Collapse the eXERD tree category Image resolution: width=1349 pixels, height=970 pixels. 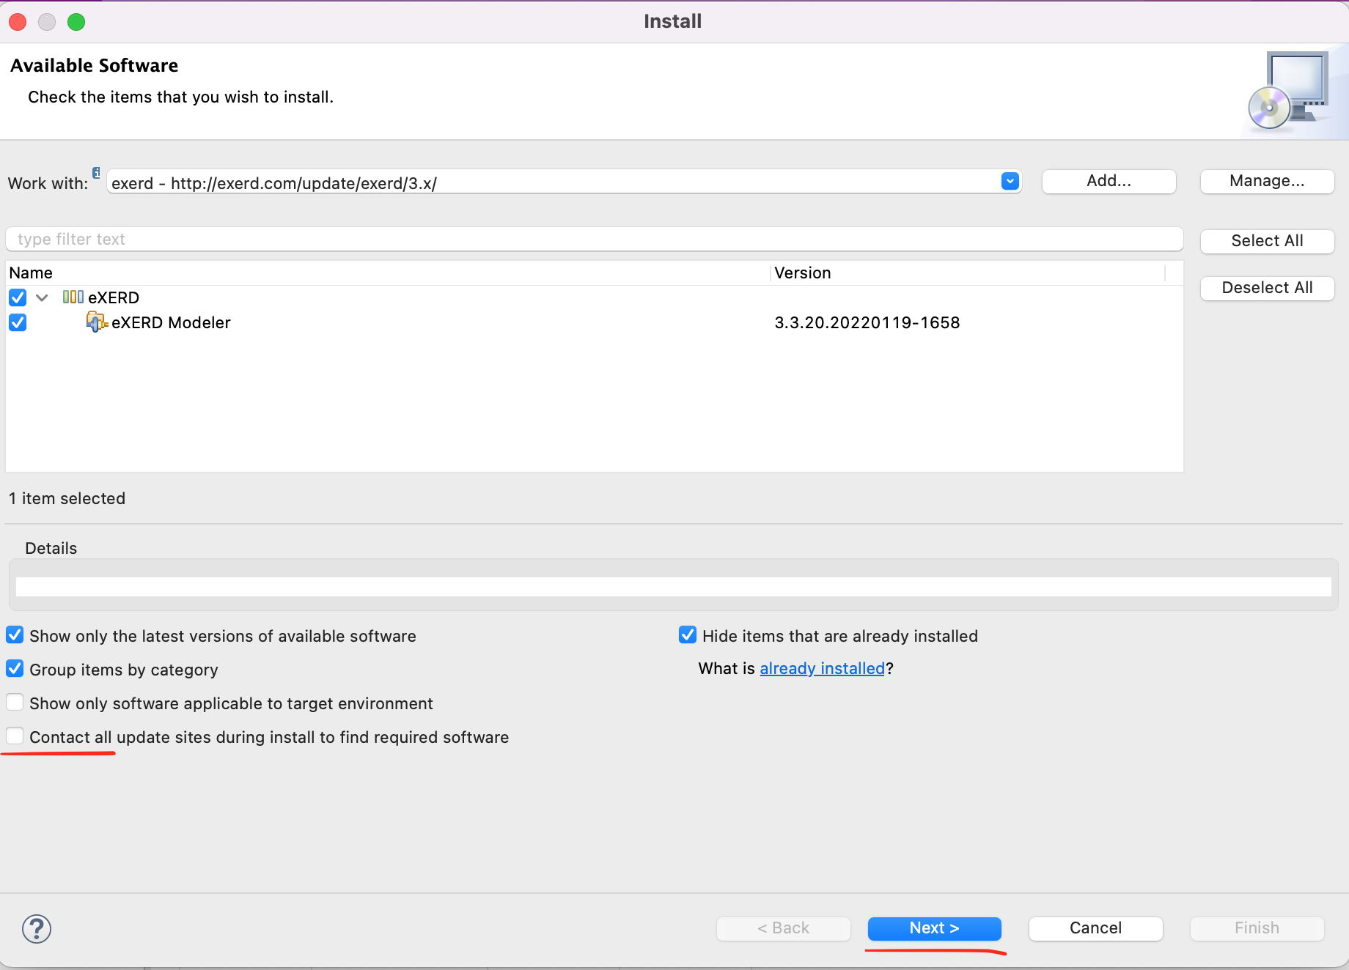pyautogui.click(x=42, y=297)
